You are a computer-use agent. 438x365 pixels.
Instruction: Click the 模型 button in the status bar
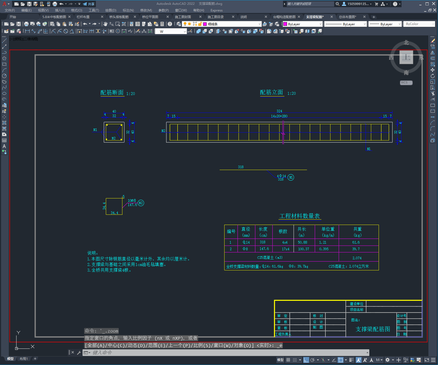click(280, 360)
